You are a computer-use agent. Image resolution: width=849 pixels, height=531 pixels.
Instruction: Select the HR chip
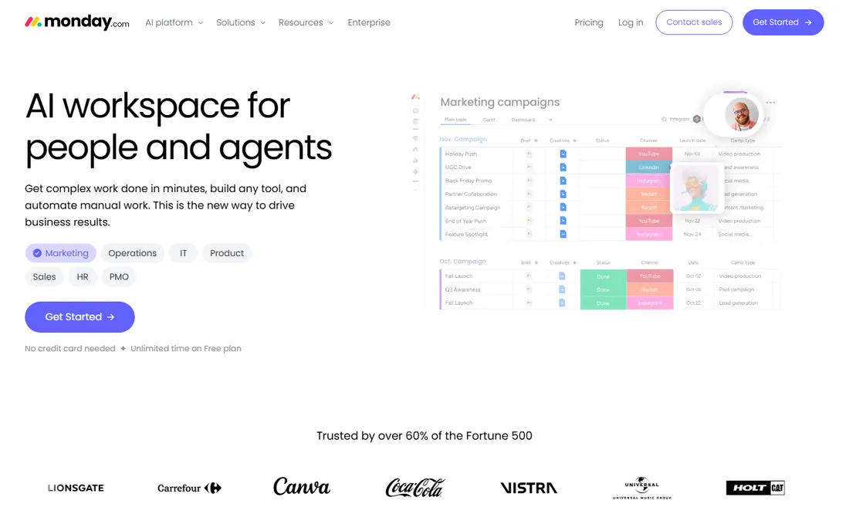click(83, 276)
